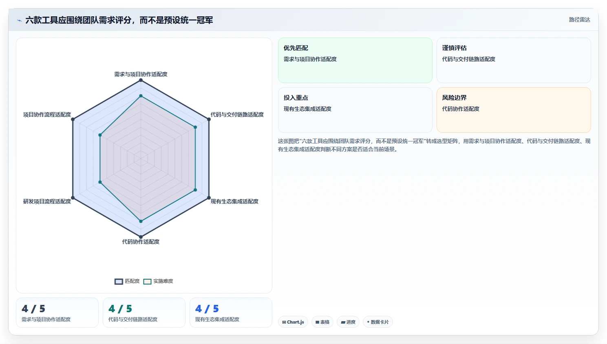Screen dimensions: 607x344
Task: Toggle the 实施难度 legend item
Action: (x=158, y=281)
